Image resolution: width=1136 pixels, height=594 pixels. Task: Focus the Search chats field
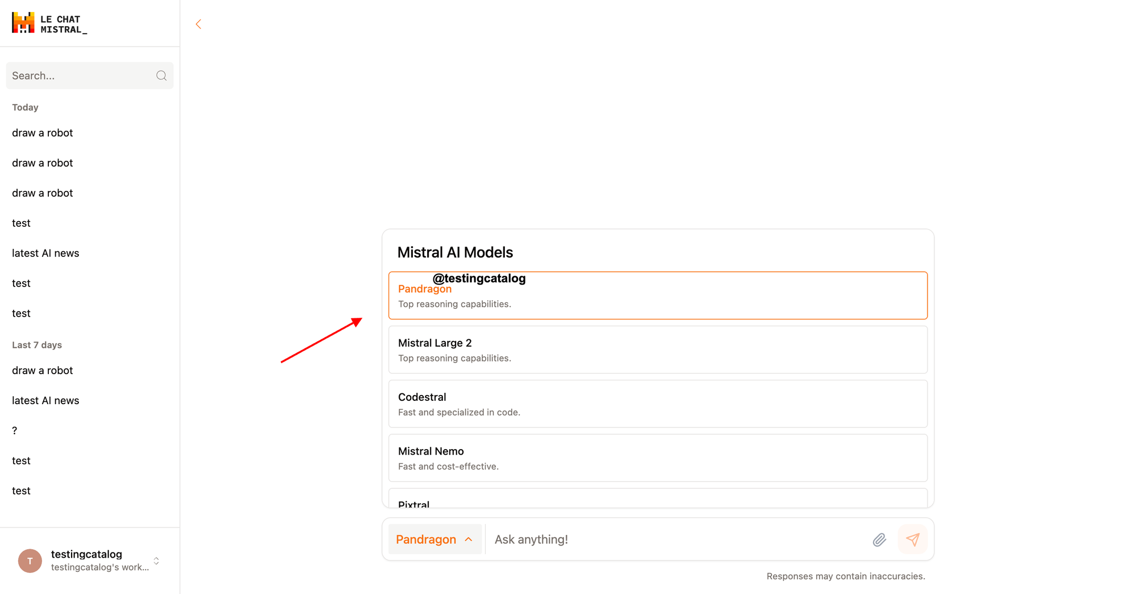pos(90,76)
